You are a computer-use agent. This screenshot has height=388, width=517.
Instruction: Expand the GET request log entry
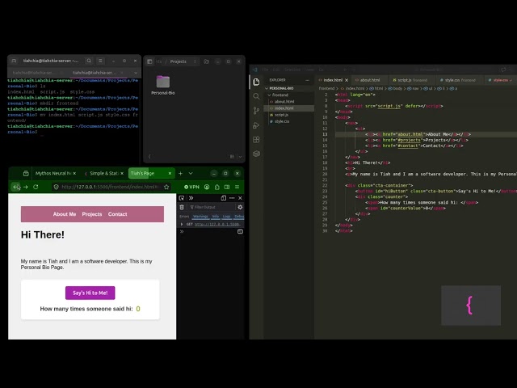click(x=182, y=225)
